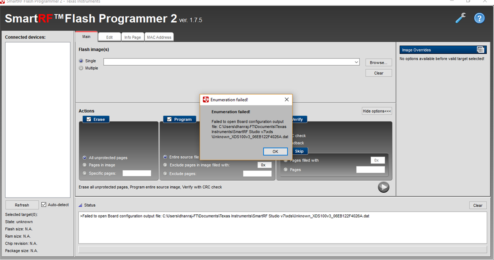The width and height of the screenshot is (494, 260).
Task: Select All unprotected pages radio button
Action: pos(84,158)
